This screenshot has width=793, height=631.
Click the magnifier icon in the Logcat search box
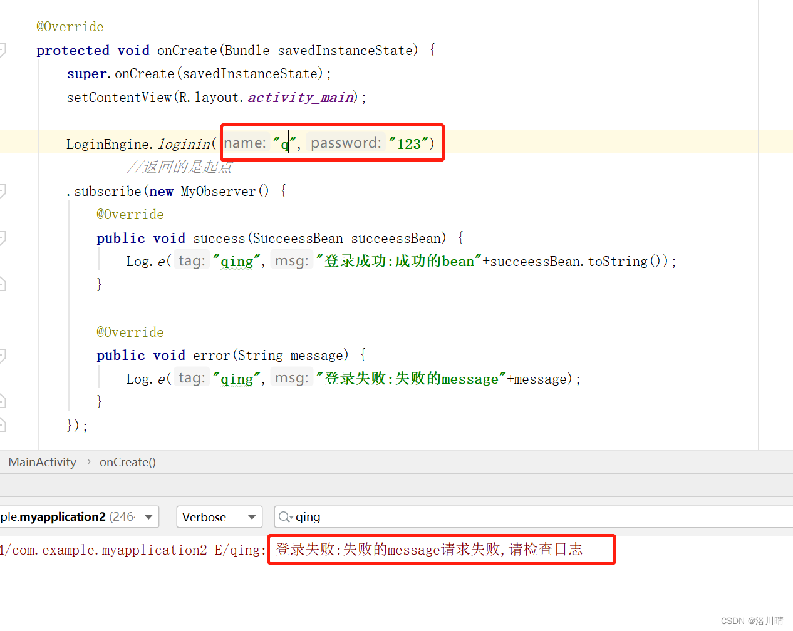[x=283, y=516]
